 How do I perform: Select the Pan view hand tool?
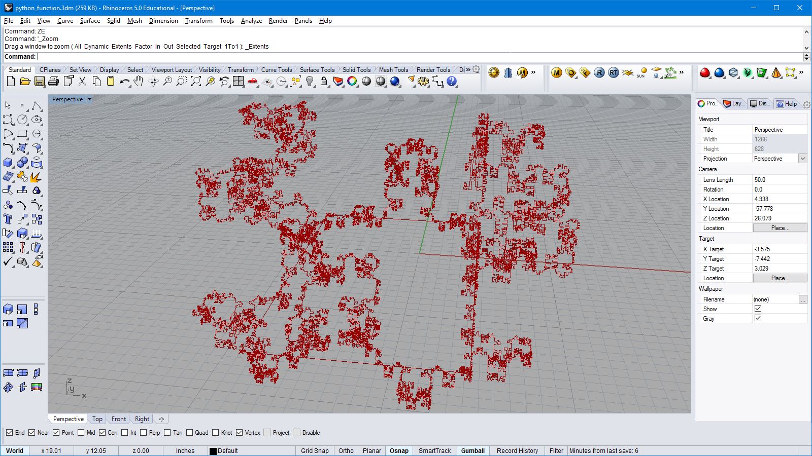pos(139,81)
